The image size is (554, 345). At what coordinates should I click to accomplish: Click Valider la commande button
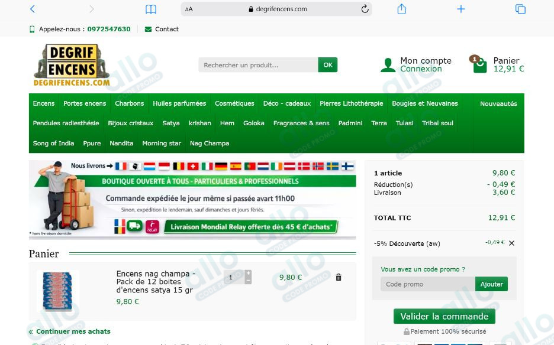(x=445, y=317)
